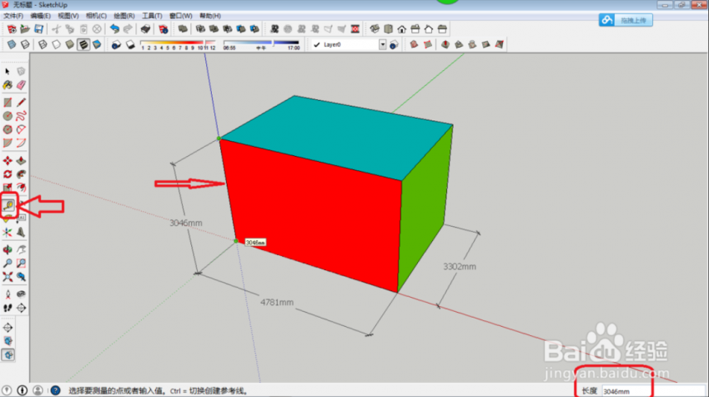
Task: Select the Push/Pull tool
Action: (x=21, y=161)
